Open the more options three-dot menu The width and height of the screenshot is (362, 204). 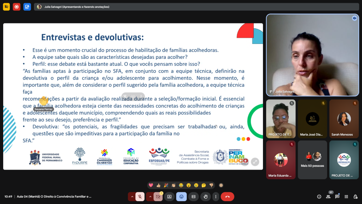click(x=215, y=197)
